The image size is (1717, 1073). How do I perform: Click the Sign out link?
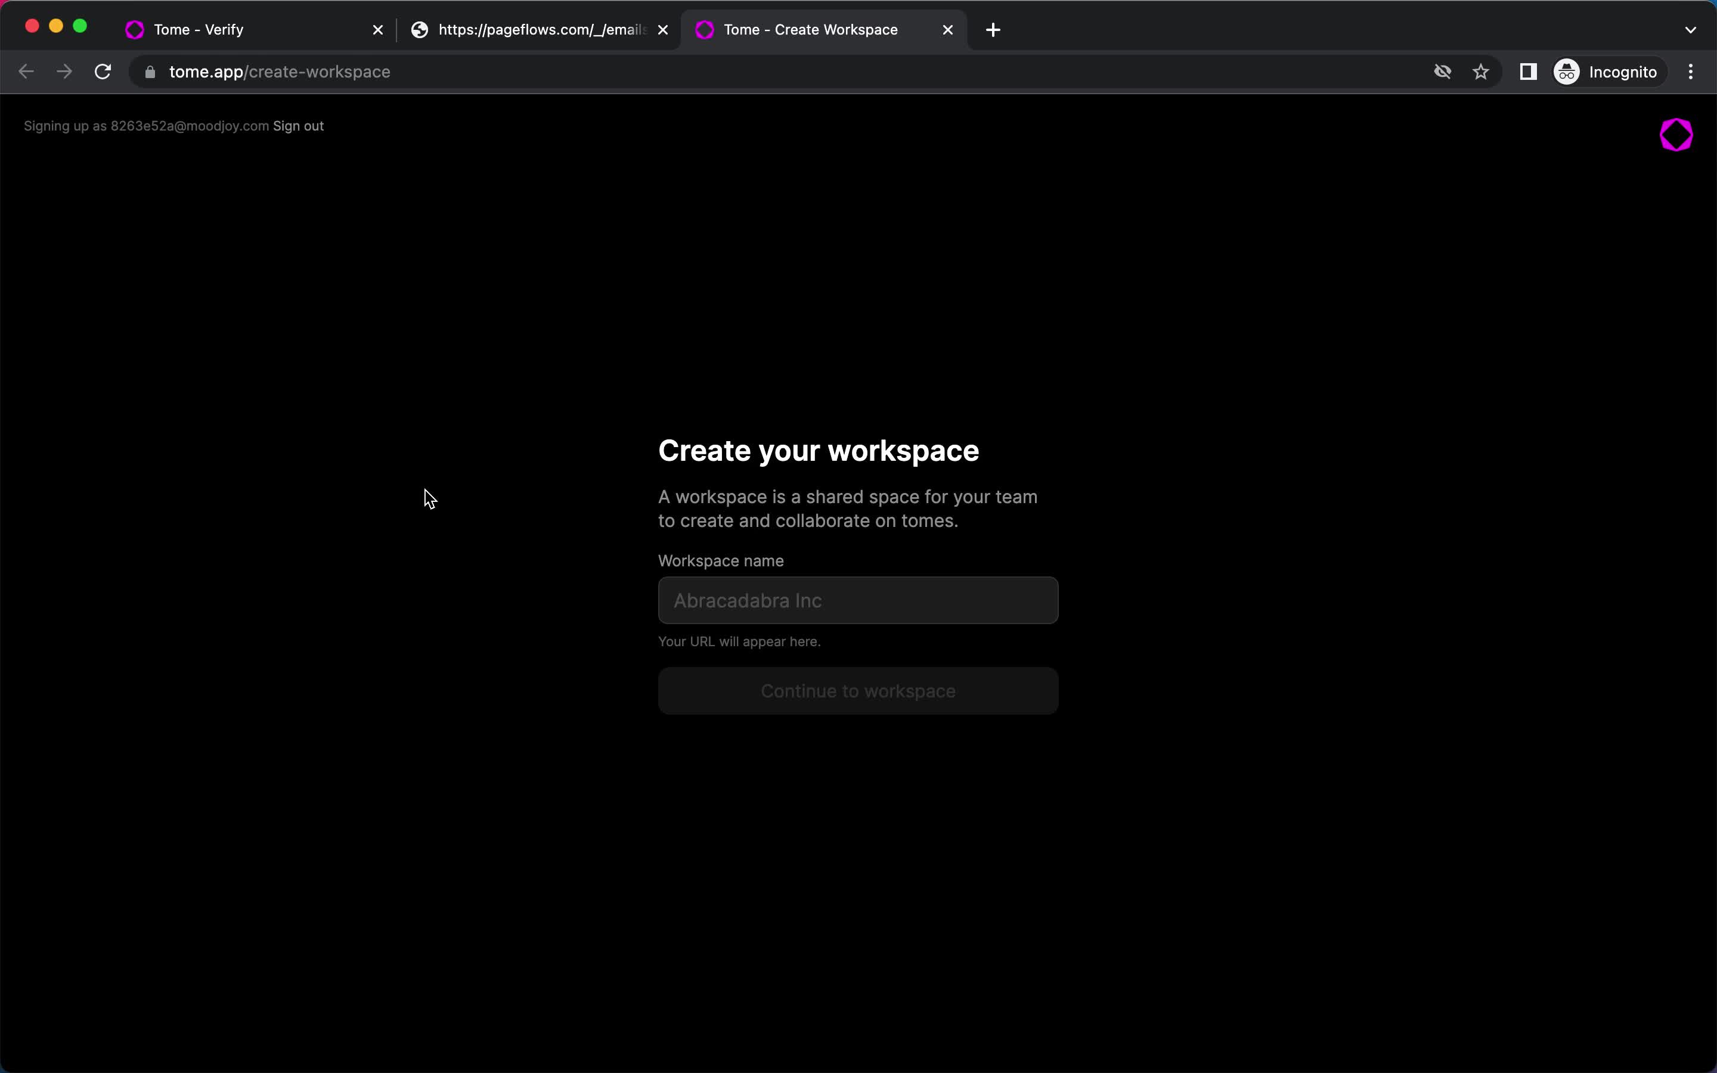(x=298, y=126)
